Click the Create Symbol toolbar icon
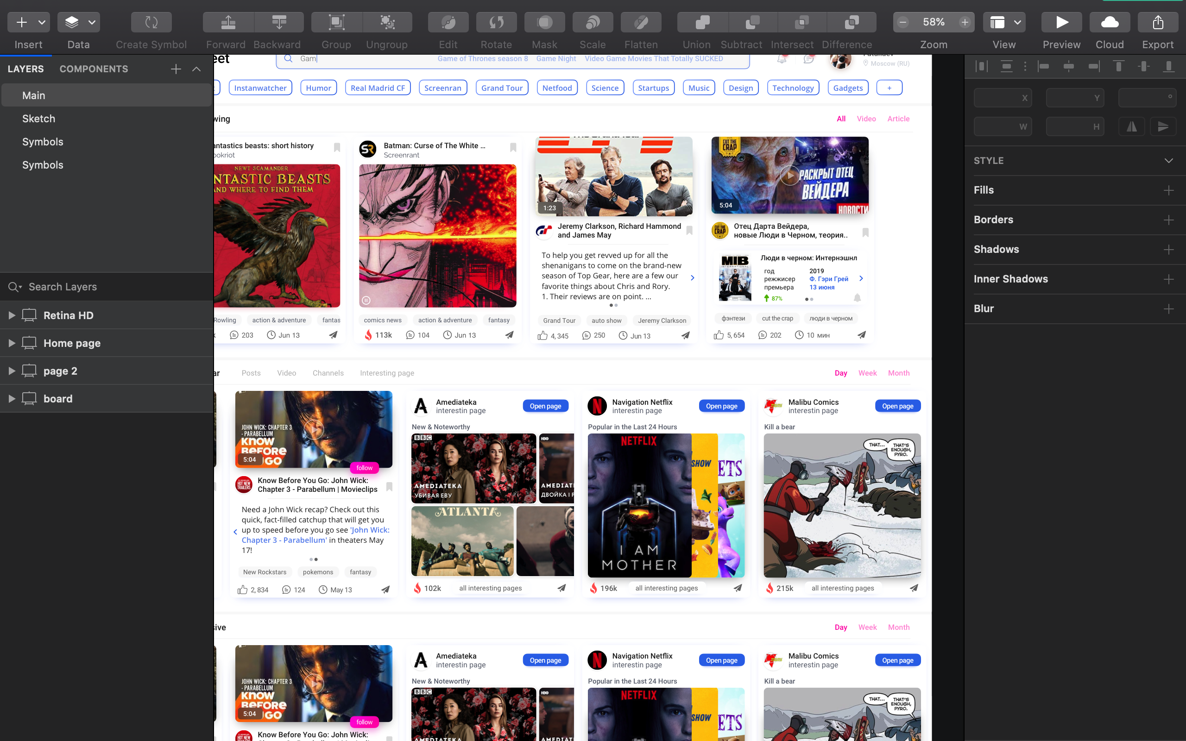The width and height of the screenshot is (1186, 741). pos(151,23)
